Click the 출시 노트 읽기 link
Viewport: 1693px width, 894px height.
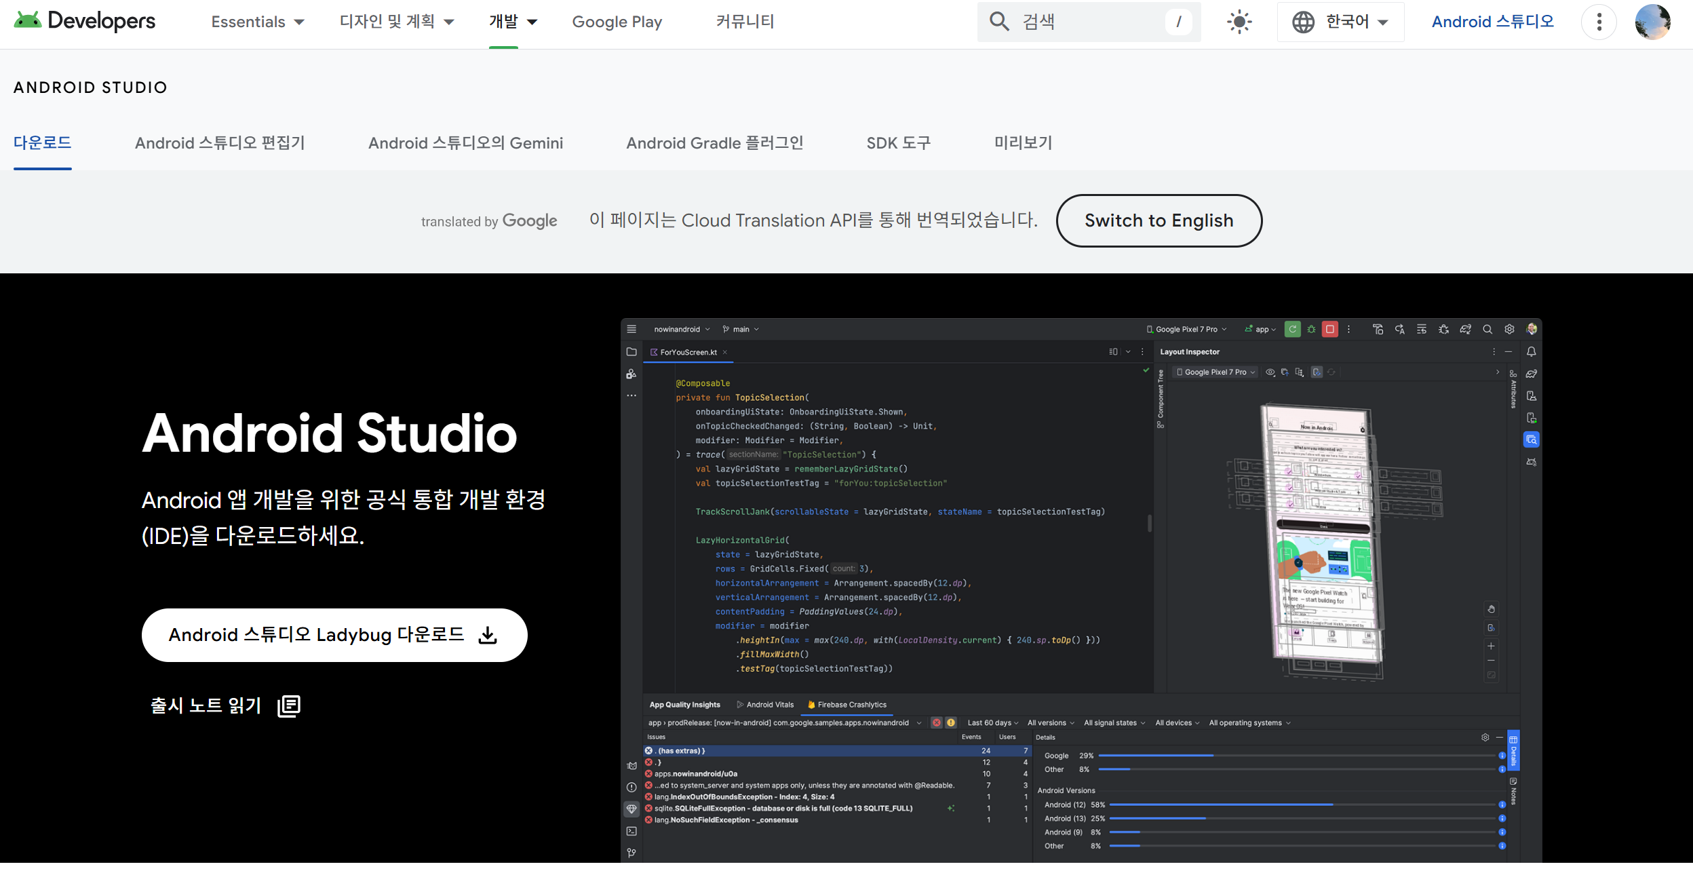coord(206,705)
